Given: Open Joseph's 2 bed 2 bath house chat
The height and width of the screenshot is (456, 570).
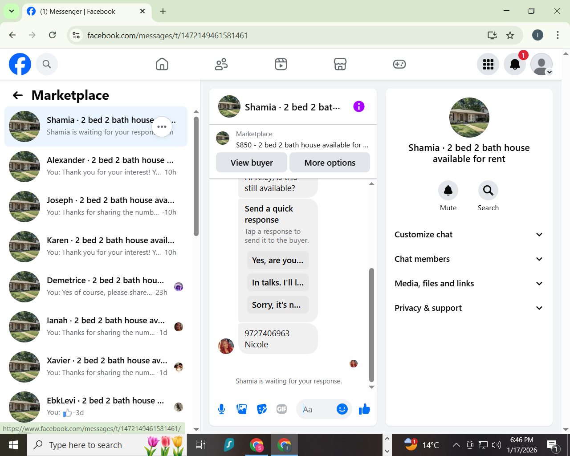Looking at the screenshot, I should pyautogui.click(x=96, y=207).
